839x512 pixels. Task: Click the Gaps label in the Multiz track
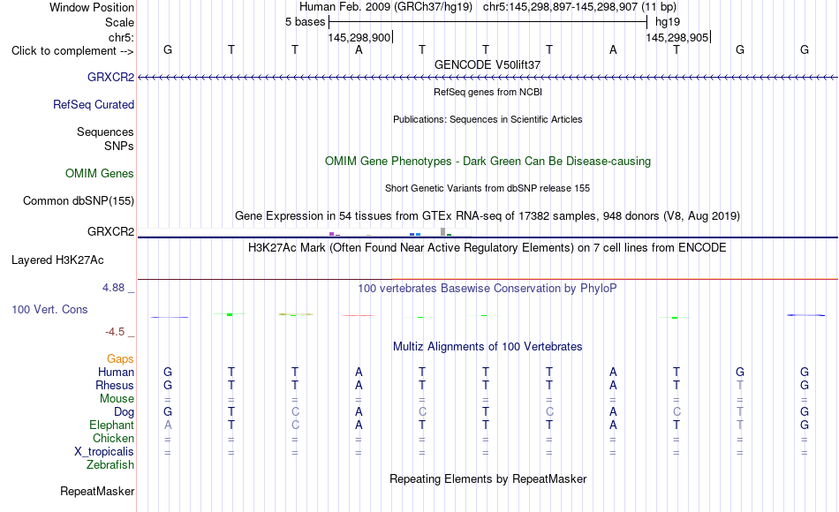(120, 358)
